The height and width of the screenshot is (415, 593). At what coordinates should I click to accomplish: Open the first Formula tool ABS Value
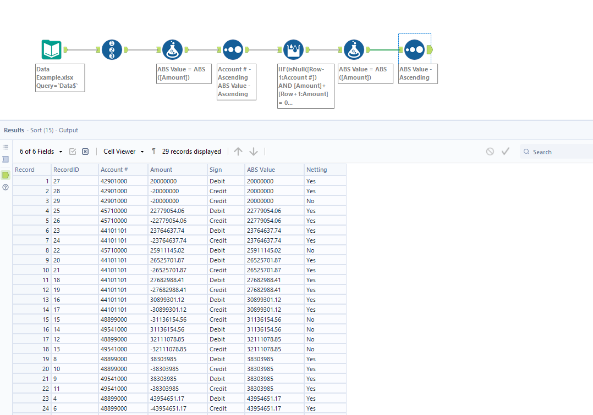tap(172, 49)
